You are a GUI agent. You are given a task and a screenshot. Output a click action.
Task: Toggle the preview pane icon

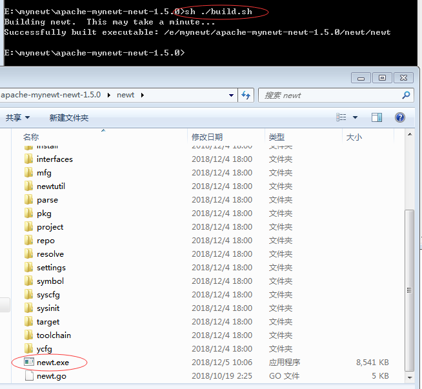[x=377, y=117]
